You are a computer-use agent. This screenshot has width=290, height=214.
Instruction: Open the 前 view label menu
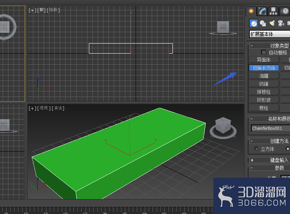click(41, 10)
